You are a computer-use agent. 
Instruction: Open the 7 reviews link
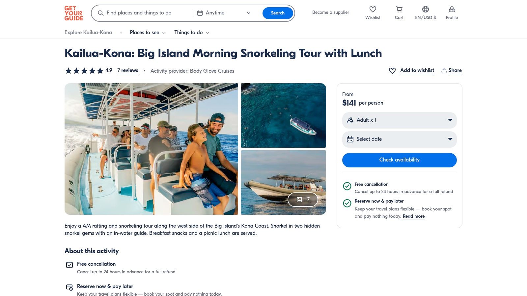click(127, 70)
